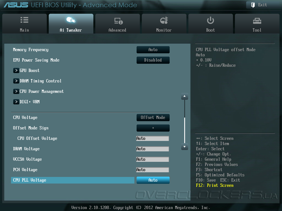282x211 pixels.
Task: Open the Tool tab
Action: point(257,24)
